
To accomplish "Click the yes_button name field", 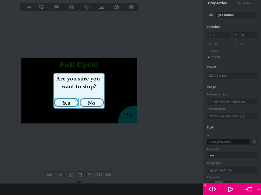I will click(236, 15).
